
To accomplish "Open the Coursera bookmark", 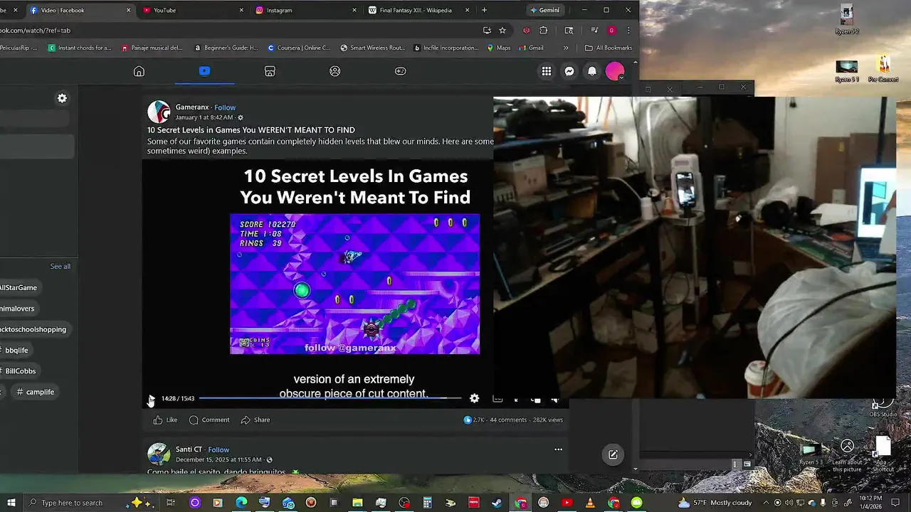I will (299, 48).
